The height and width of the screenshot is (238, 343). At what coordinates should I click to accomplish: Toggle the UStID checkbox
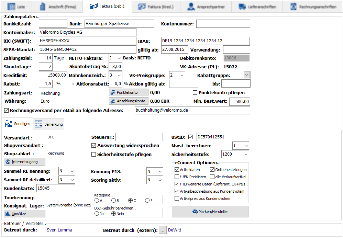[x=190, y=137]
